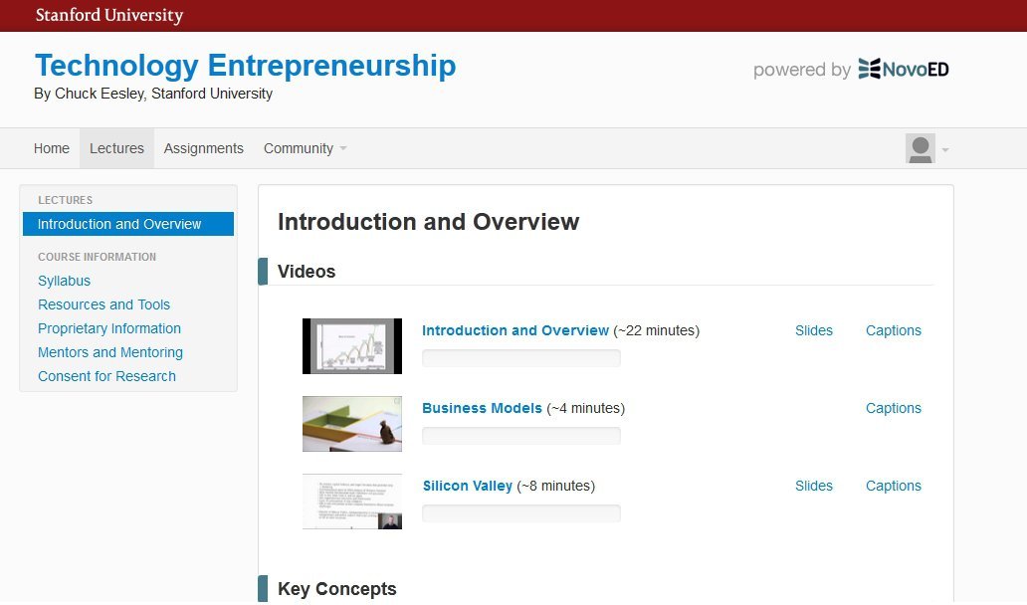
Task: Open the user profile icon
Action: [922, 148]
